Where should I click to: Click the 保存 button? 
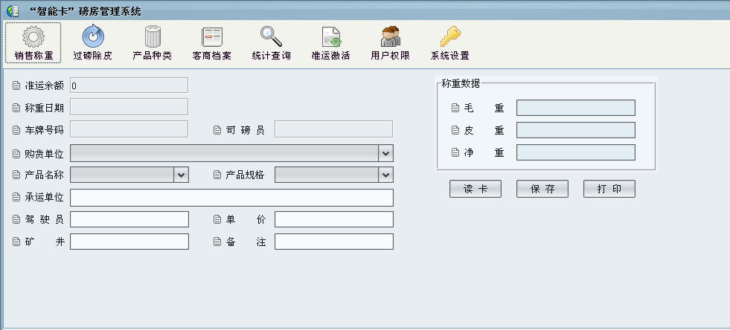pyautogui.click(x=542, y=189)
